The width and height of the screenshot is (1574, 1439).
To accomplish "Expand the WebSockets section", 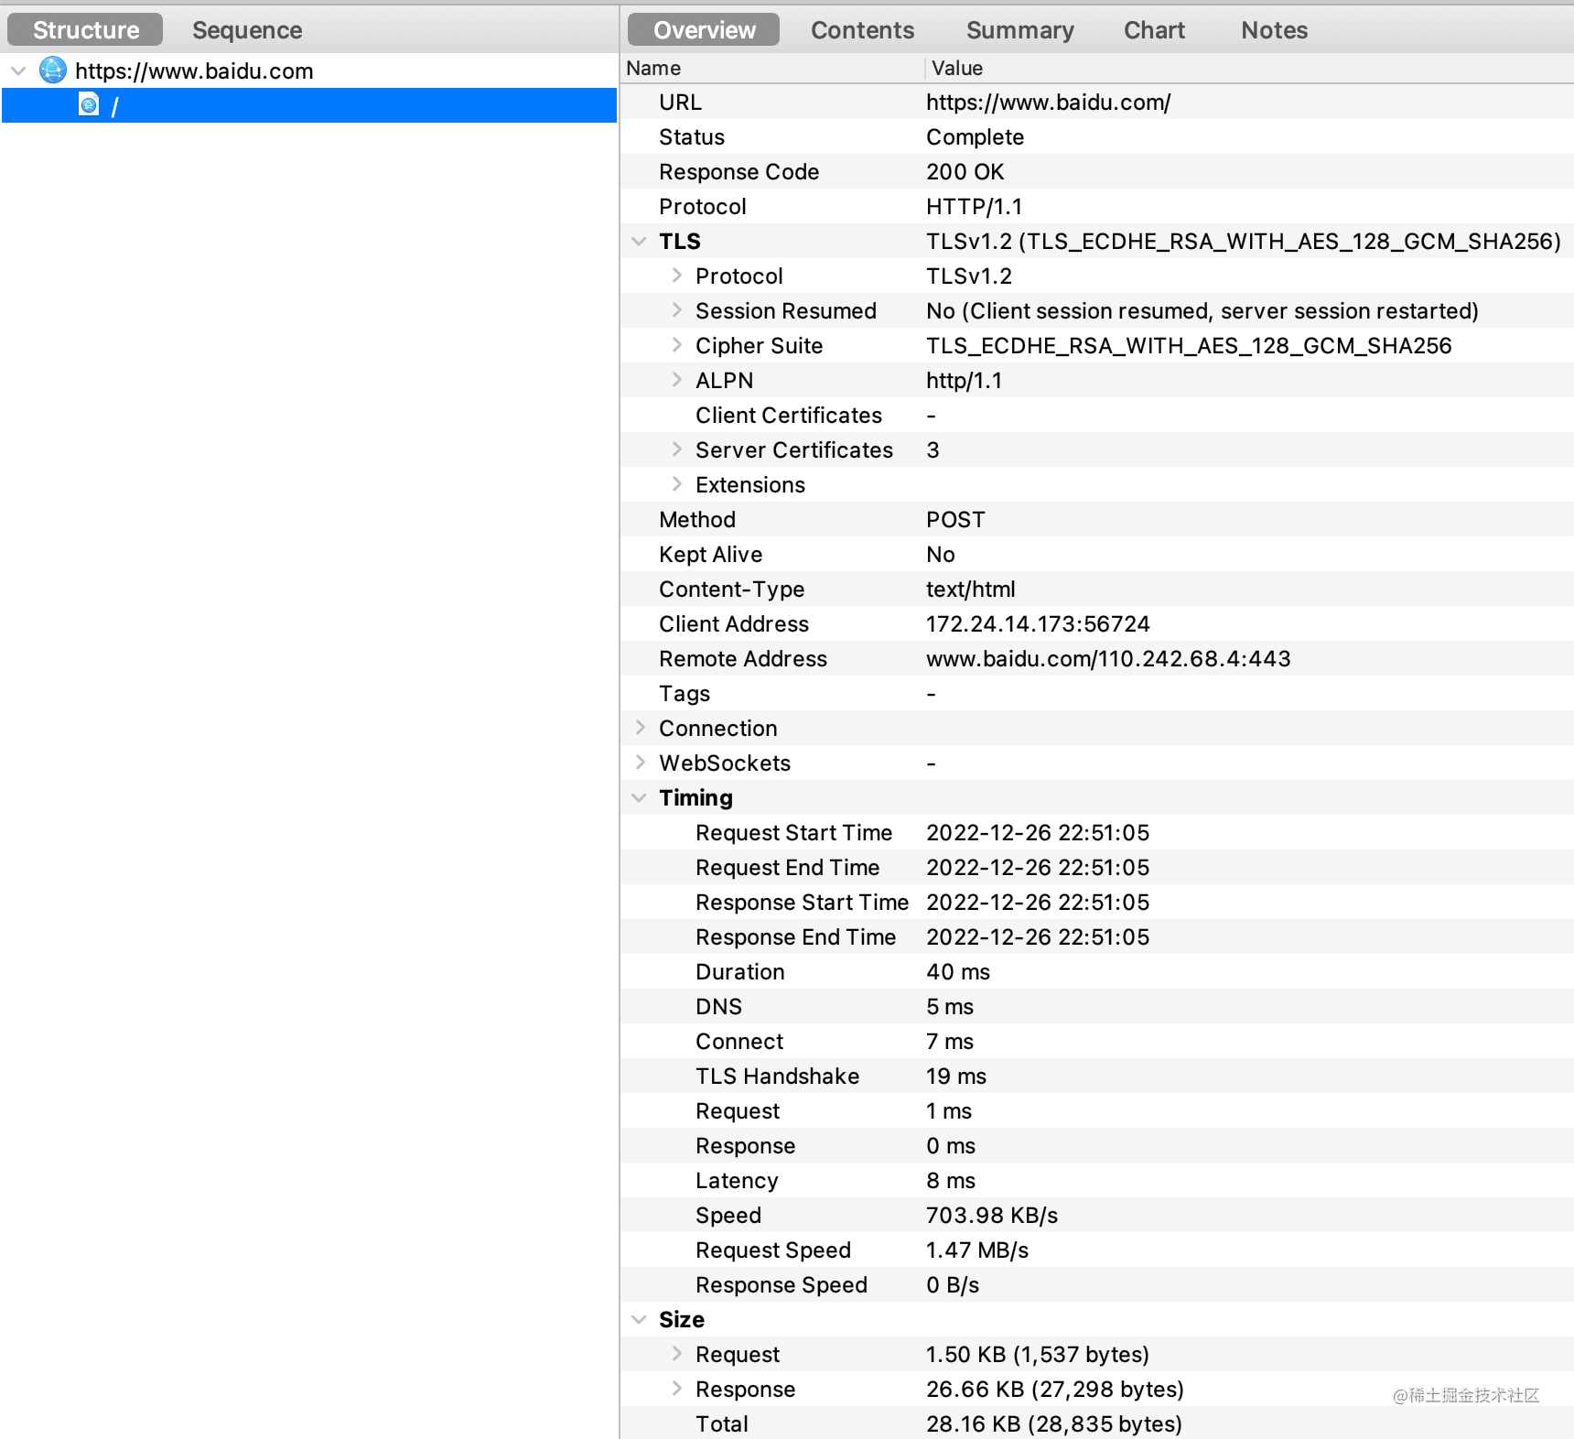I will click(640, 763).
